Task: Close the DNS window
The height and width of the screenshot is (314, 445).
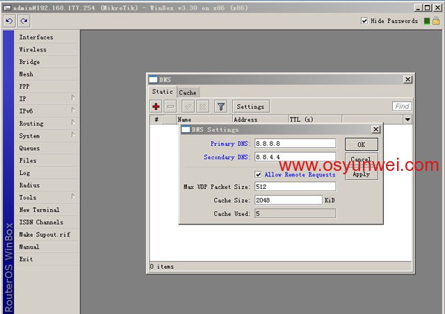Action: point(408,79)
